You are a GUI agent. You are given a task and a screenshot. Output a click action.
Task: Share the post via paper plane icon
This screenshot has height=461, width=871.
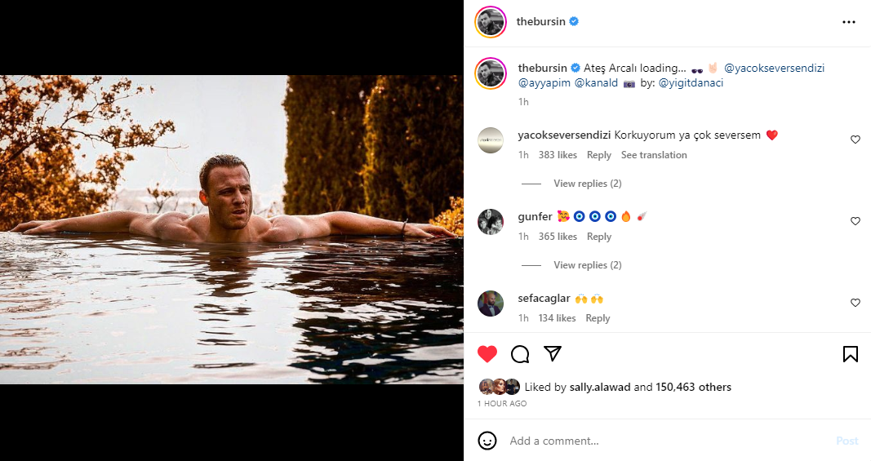coord(553,353)
